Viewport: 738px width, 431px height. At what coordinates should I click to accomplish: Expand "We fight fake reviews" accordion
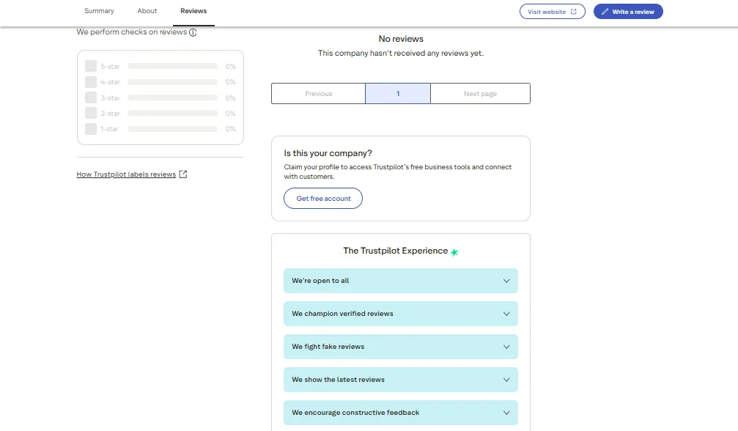(x=401, y=347)
